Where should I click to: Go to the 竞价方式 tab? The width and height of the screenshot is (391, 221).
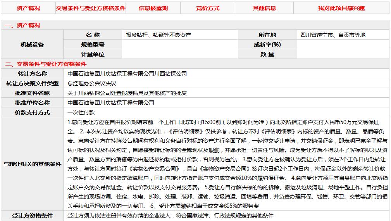point(208,8)
